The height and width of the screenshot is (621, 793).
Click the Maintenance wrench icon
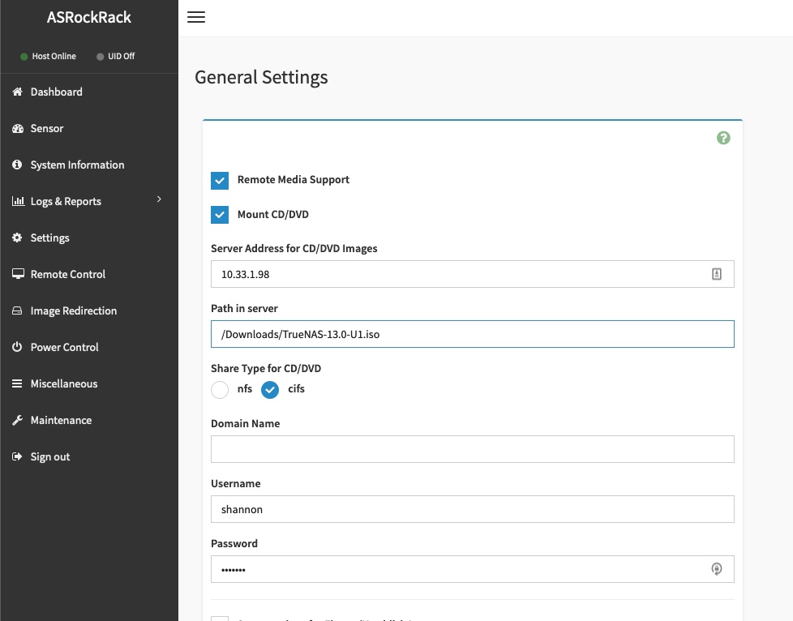[17, 420]
